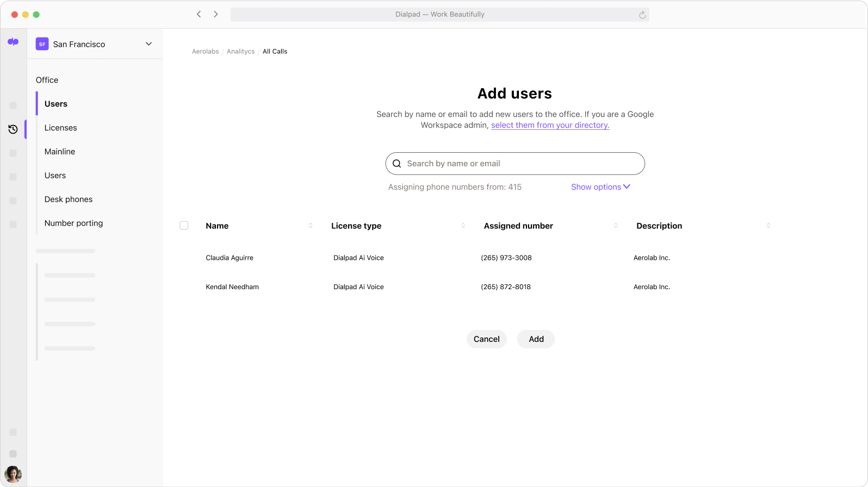The image size is (868, 487).
Task: Click Dialpad Ai Voice in Claudia's row
Action: (x=358, y=258)
